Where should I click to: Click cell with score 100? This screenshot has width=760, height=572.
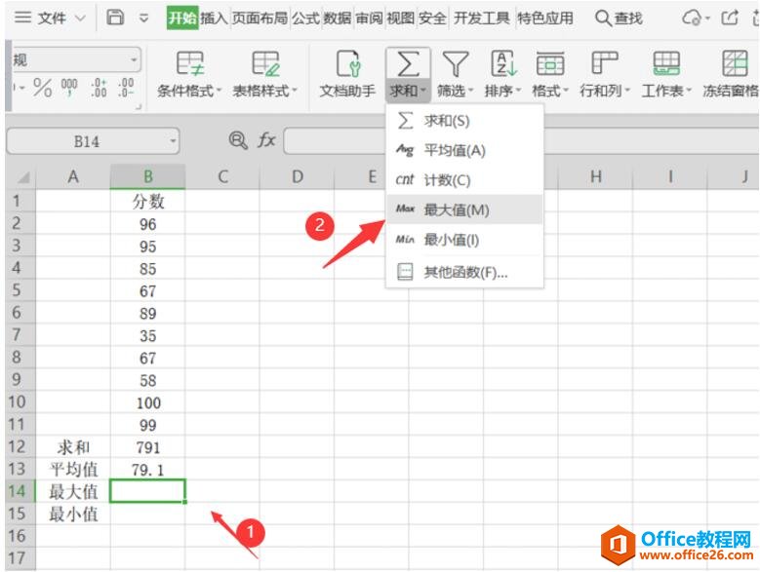pyautogui.click(x=148, y=402)
